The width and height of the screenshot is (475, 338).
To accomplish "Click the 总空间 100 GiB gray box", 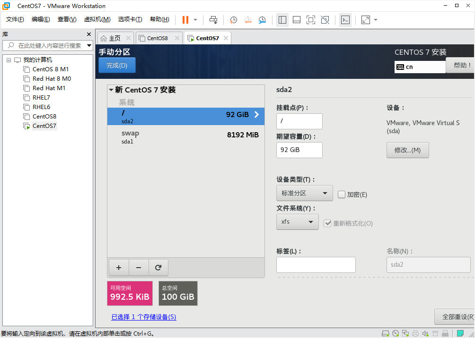I will click(178, 293).
